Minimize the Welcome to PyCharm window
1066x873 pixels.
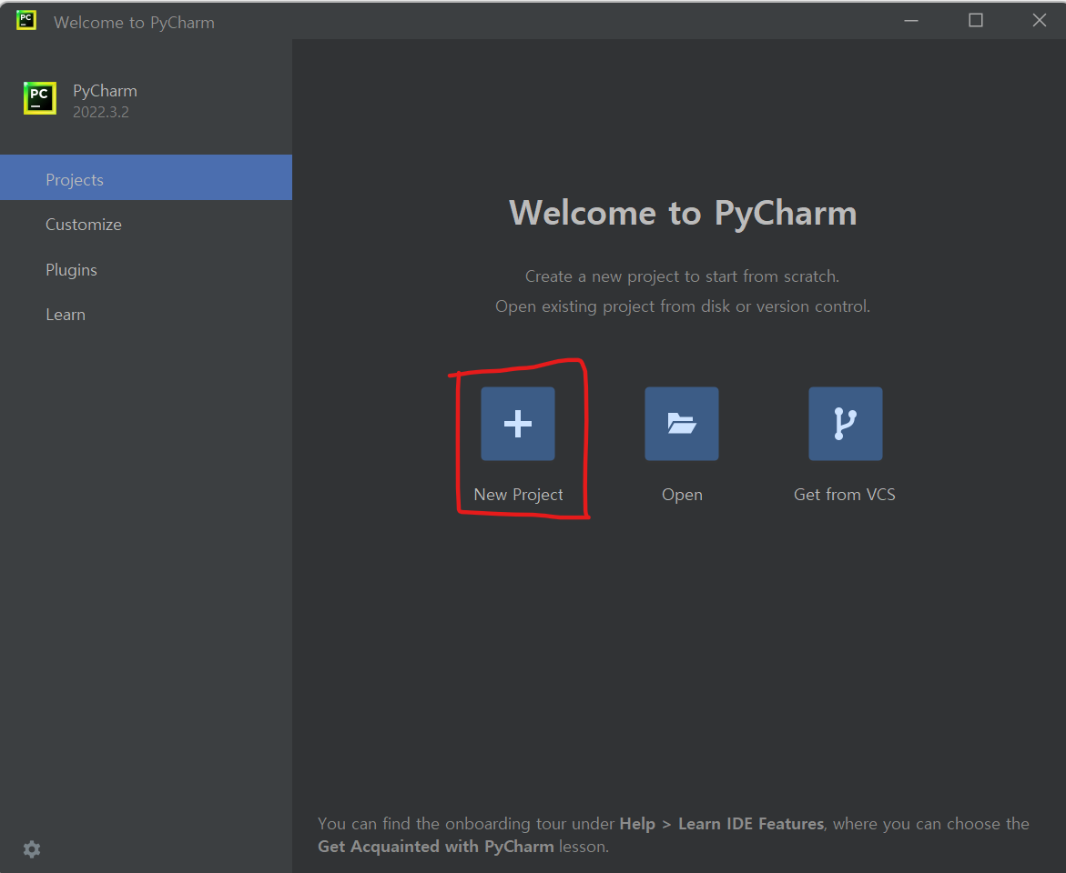point(911,20)
